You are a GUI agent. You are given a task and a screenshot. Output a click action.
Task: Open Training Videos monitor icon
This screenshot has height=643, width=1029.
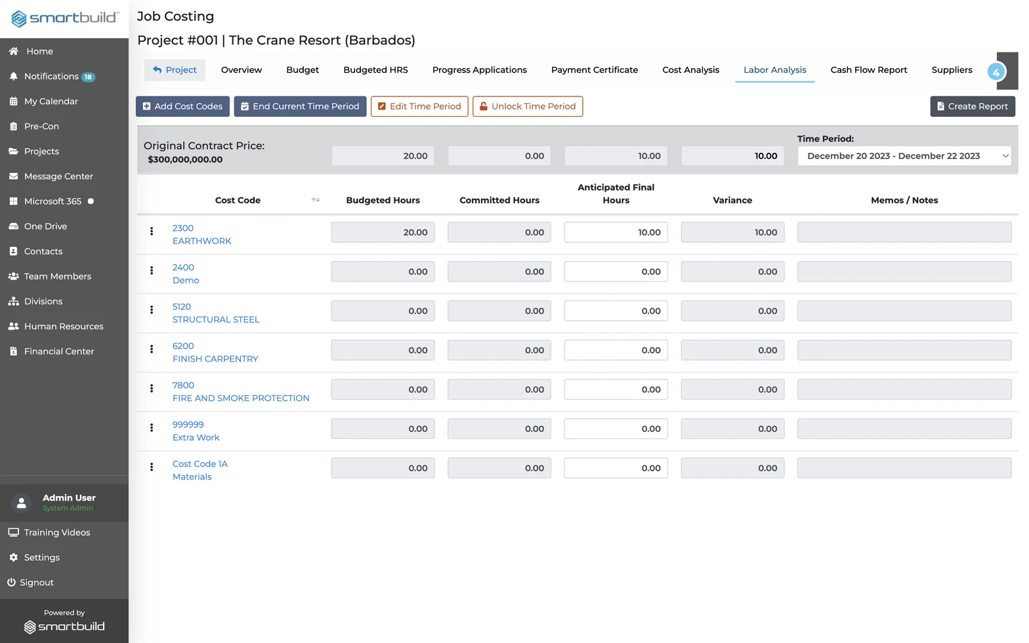(13, 532)
